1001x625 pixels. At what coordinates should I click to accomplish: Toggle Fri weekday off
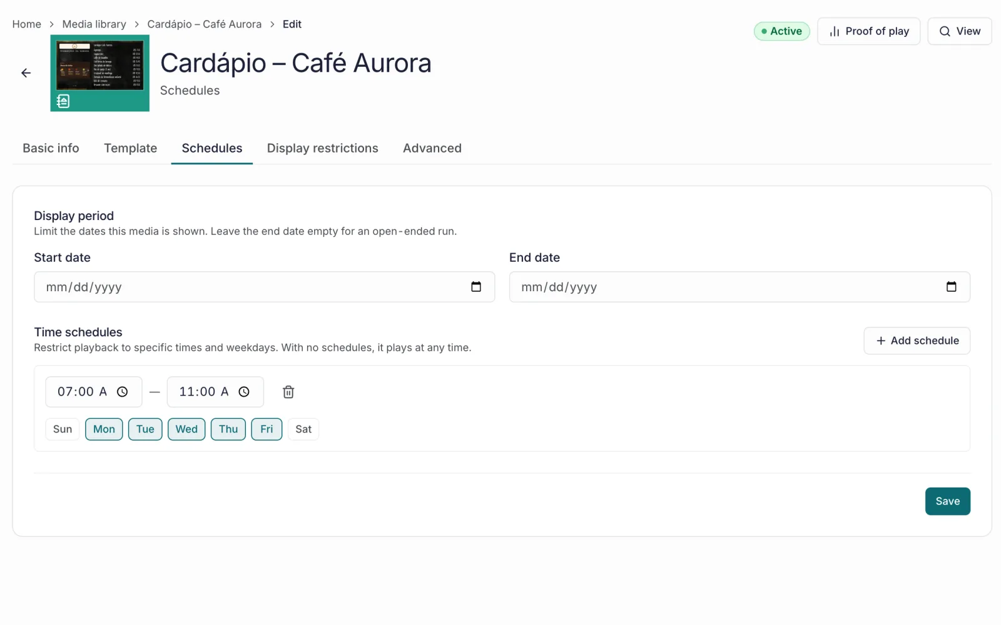[x=267, y=429]
